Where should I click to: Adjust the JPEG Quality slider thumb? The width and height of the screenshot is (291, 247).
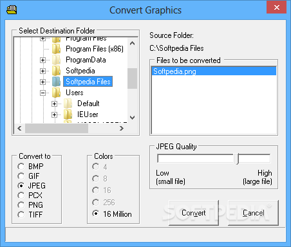237,159
